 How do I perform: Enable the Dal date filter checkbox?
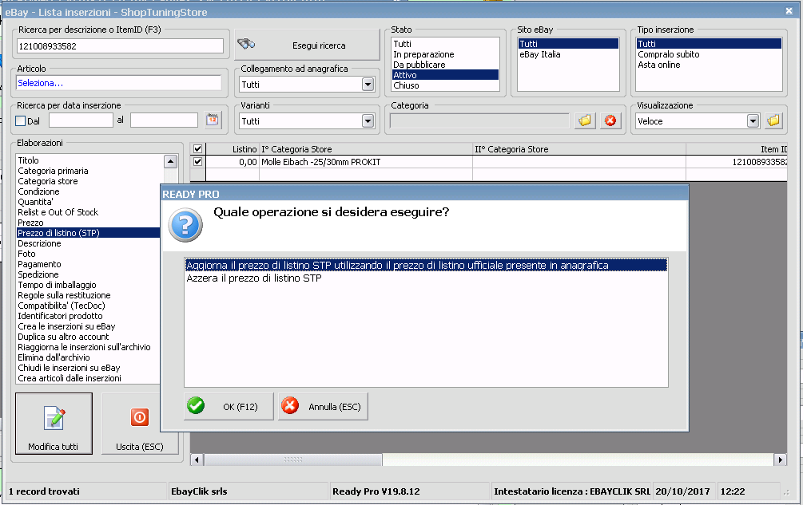click(21, 121)
